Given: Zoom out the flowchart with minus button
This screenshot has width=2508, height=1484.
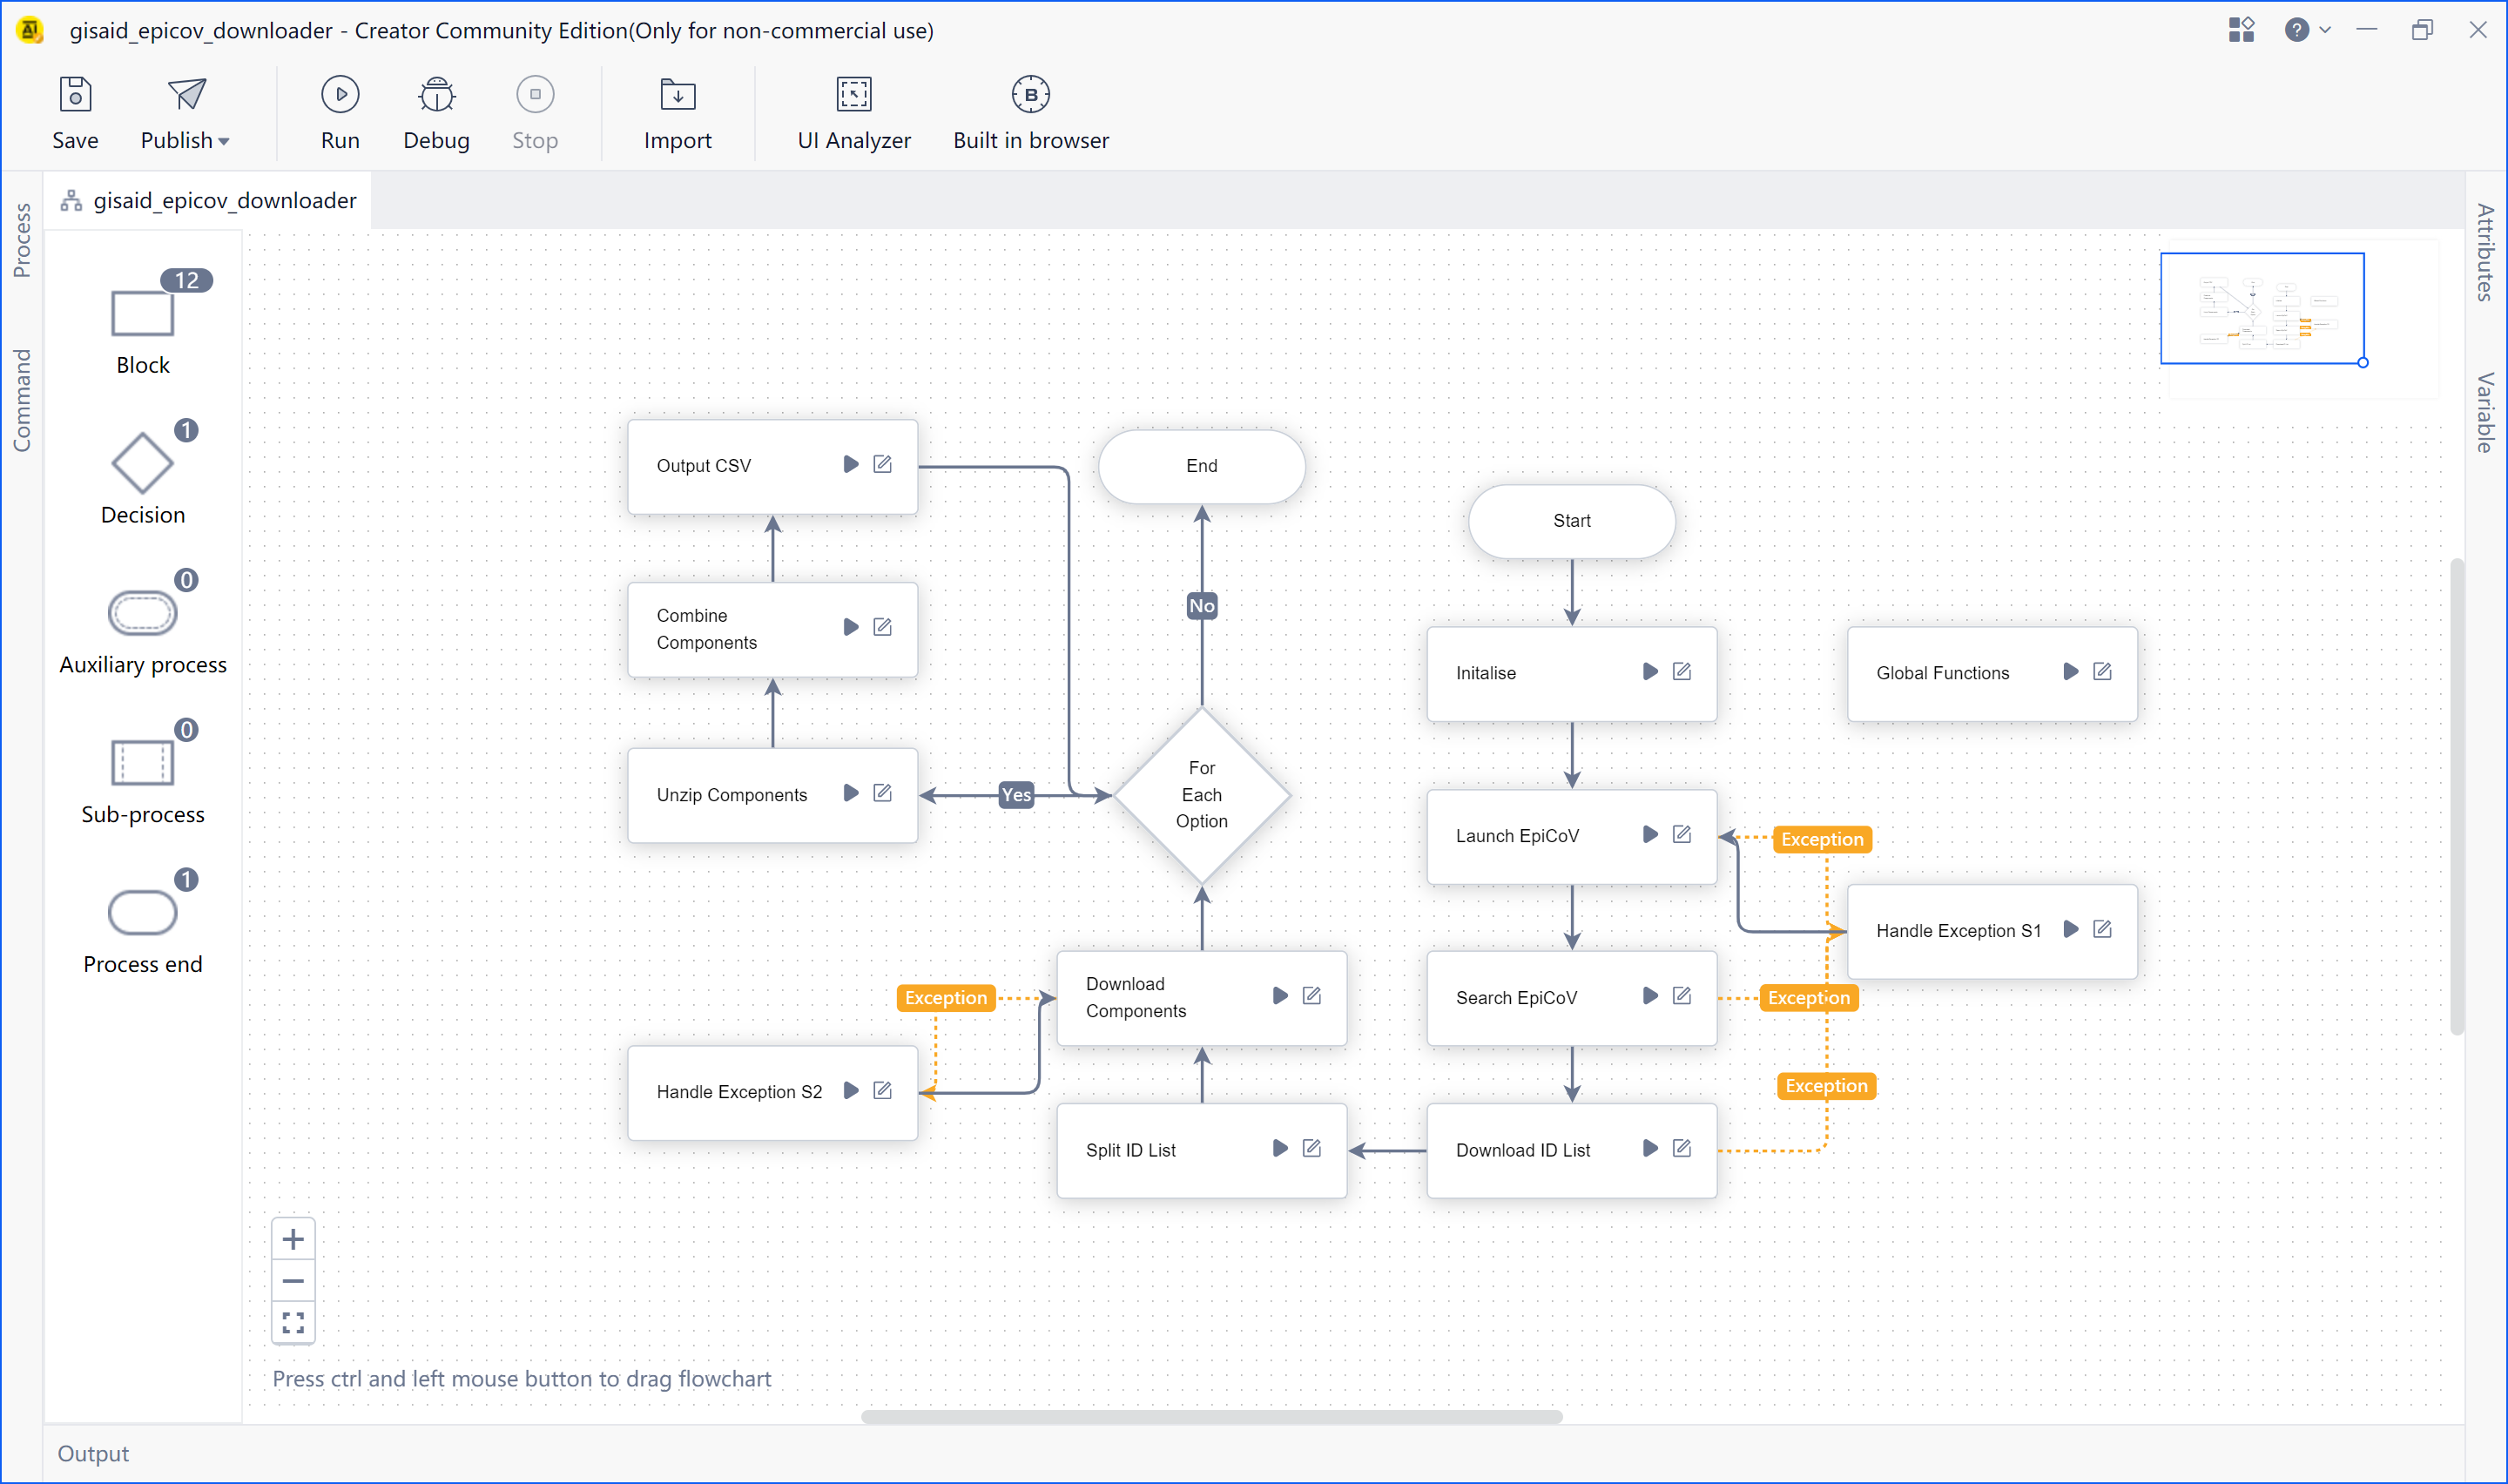Looking at the screenshot, I should pos(293,1281).
